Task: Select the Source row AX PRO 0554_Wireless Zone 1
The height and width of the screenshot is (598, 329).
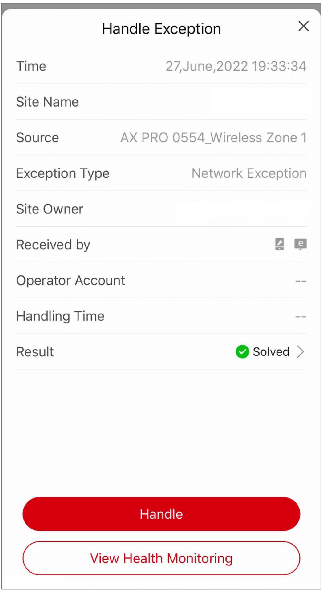Action: [161, 137]
